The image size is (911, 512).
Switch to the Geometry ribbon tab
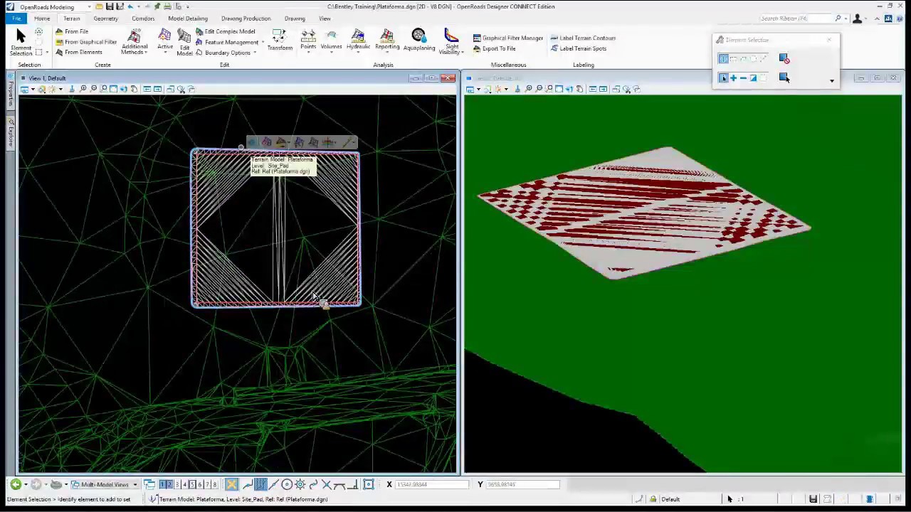[x=105, y=18]
